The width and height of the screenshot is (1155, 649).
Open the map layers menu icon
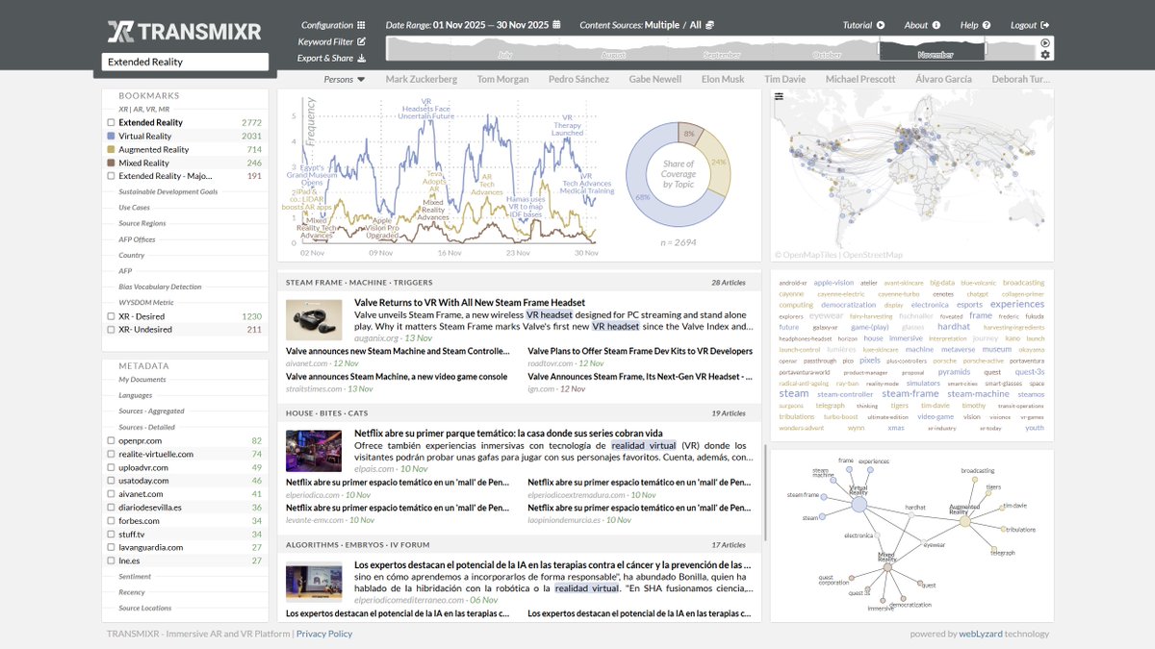[x=779, y=96]
